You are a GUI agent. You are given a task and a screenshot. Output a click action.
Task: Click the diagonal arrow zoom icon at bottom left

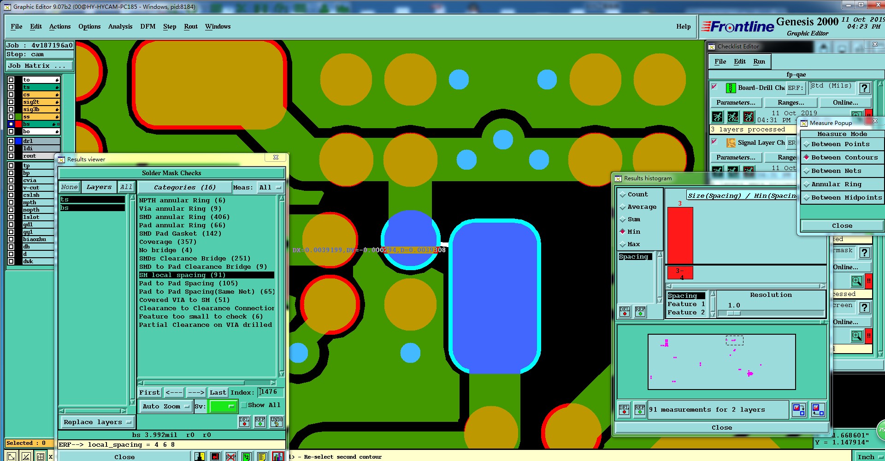(12, 456)
